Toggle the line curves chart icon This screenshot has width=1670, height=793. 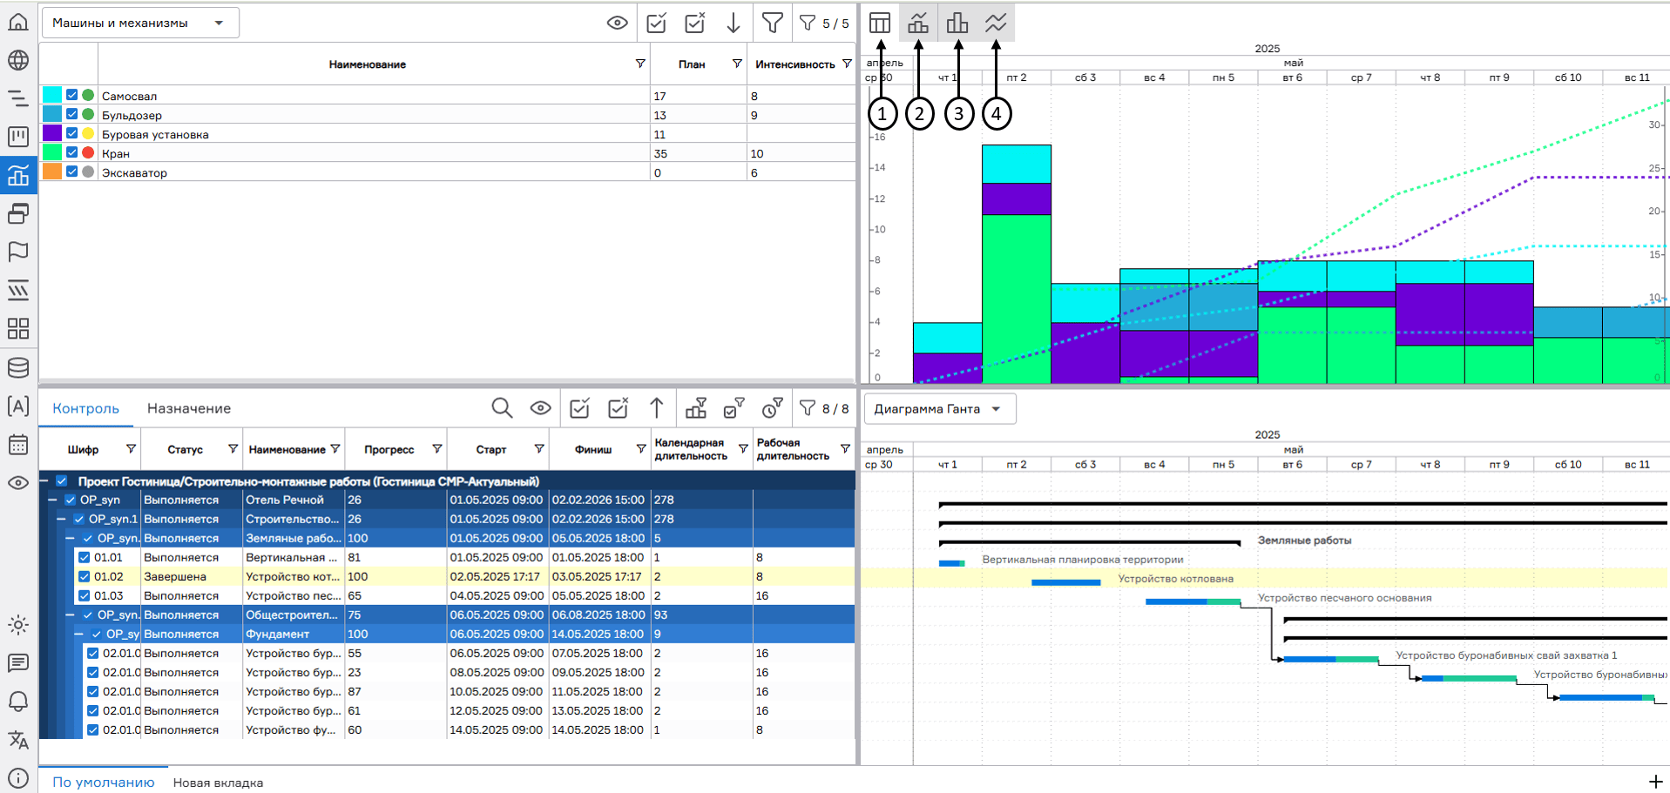[x=996, y=24]
